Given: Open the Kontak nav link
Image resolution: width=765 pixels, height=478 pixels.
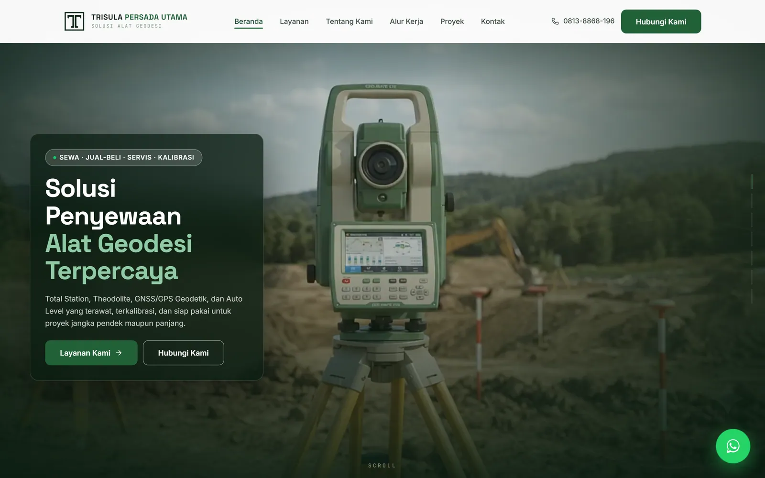Looking at the screenshot, I should point(492,22).
